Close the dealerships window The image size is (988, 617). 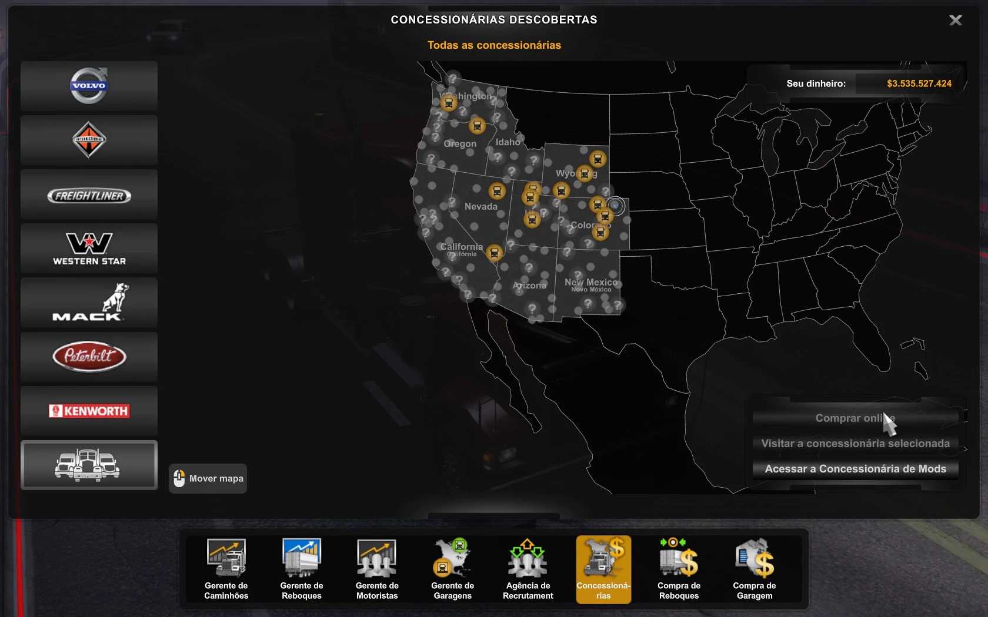(955, 21)
